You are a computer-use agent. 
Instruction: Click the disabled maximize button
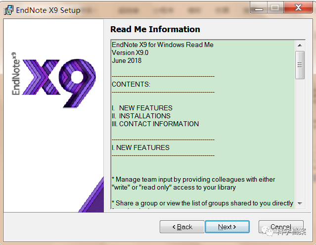(275, 7)
